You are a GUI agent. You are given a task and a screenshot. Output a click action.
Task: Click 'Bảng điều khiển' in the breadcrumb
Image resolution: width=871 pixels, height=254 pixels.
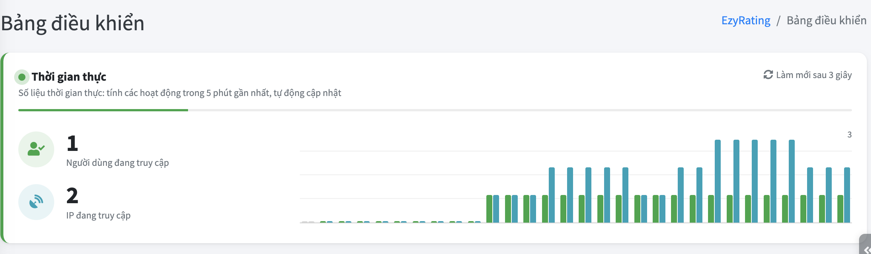click(827, 20)
